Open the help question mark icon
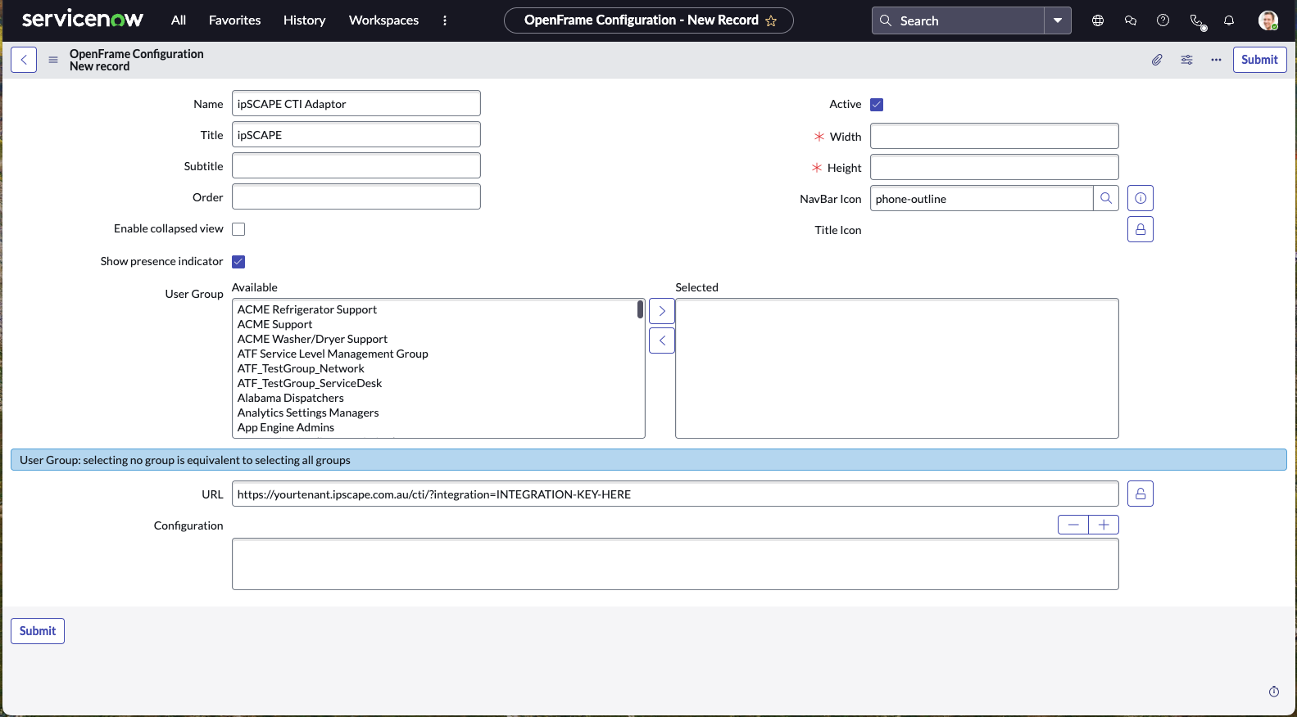 pyautogui.click(x=1163, y=20)
